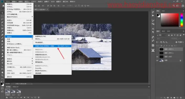The image size is (185, 99).
Task: Pick a color in the red color field
Action: pyautogui.click(x=170, y=20)
